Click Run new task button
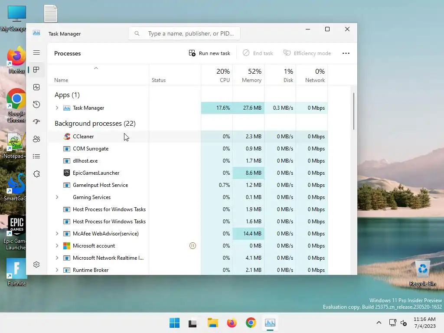 click(x=209, y=53)
